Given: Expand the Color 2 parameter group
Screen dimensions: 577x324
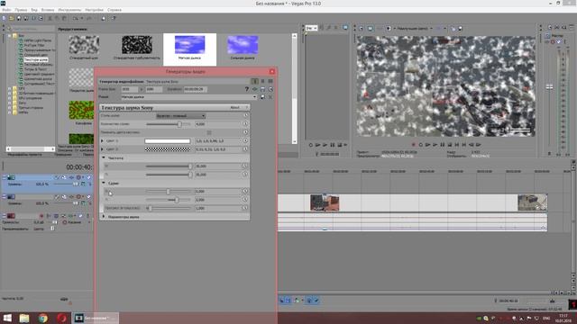Looking at the screenshot, I should point(102,149).
